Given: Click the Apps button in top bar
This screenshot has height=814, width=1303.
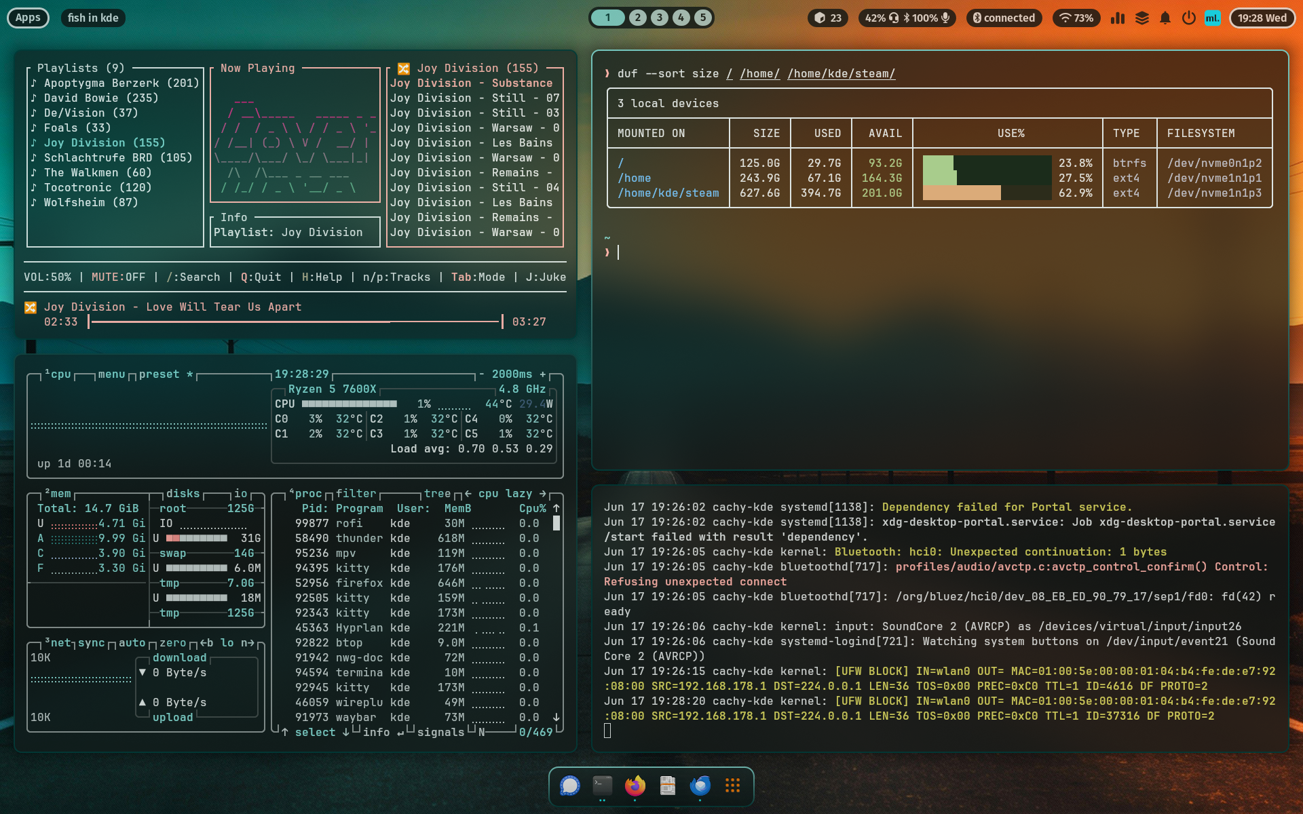Looking at the screenshot, I should [x=28, y=18].
